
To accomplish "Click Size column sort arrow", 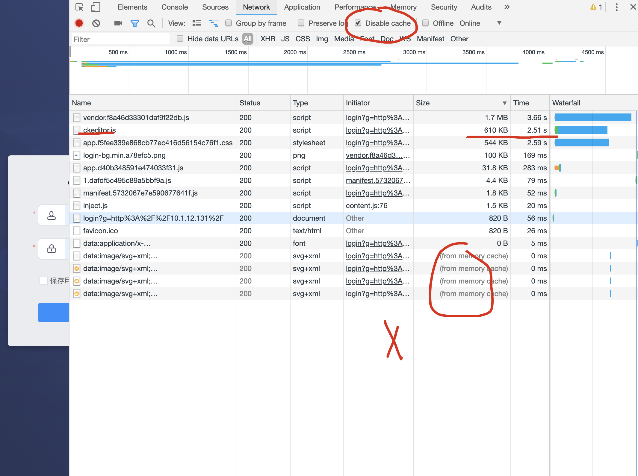I will pyautogui.click(x=505, y=103).
